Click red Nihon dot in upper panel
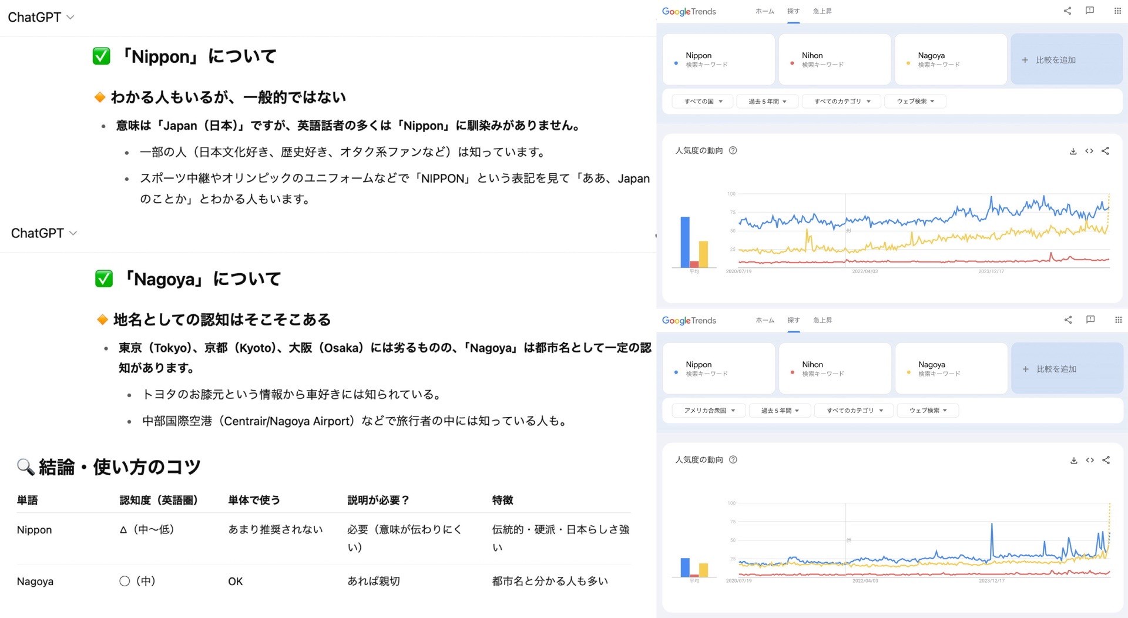1128x618 pixels. [792, 63]
